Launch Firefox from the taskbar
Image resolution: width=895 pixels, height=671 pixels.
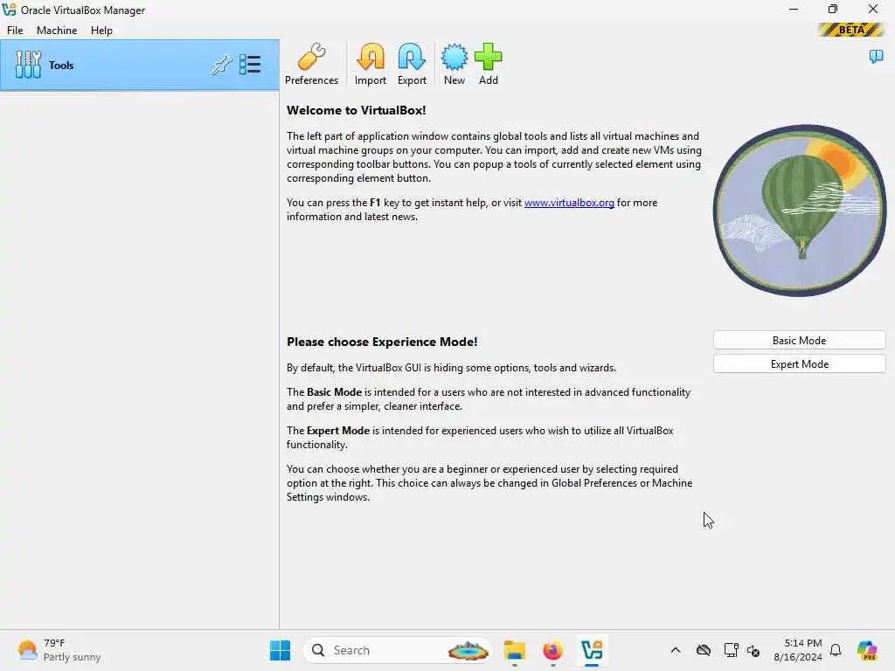(552, 650)
